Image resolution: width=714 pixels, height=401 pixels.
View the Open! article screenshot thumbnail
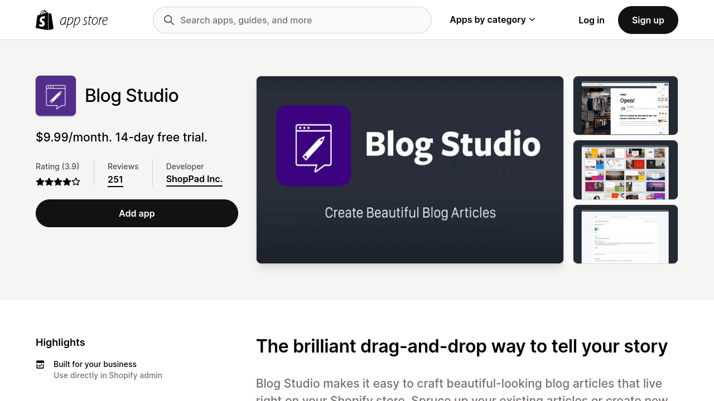click(625, 106)
